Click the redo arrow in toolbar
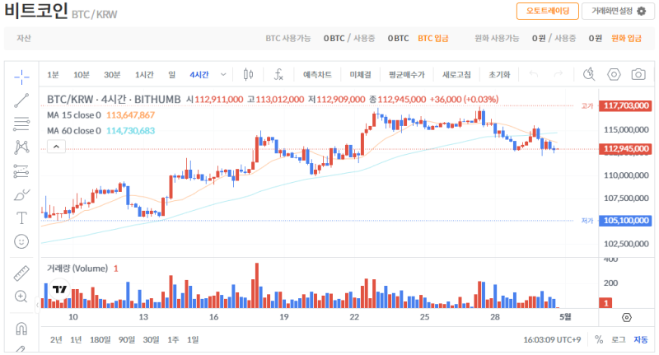Screen dimensions: 659x355 [x=559, y=74]
